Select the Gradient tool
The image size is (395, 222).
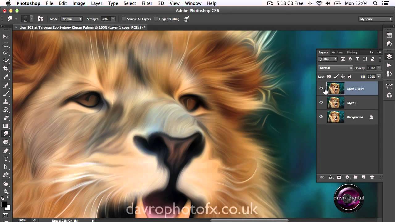[x=6, y=126]
